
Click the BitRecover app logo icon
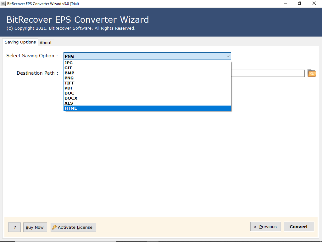coord(3,3)
